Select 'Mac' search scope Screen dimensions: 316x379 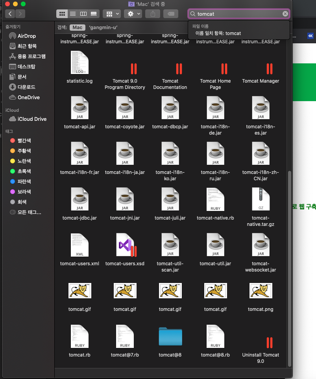coord(78,27)
